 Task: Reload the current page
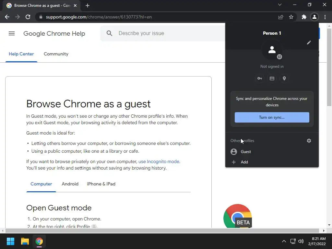tap(28, 17)
